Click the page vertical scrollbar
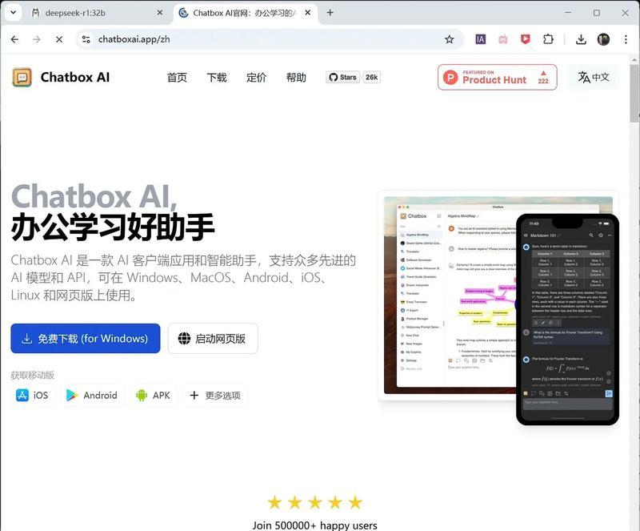Image resolution: width=640 pixels, height=531 pixels. pyautogui.click(x=634, y=94)
